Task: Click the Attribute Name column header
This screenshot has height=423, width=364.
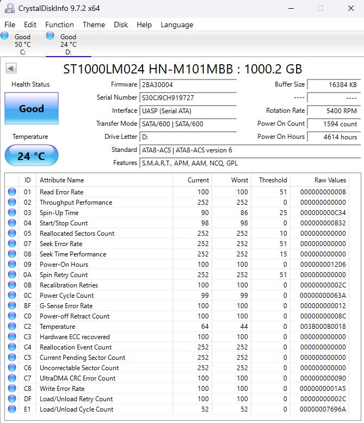Action: pyautogui.click(x=104, y=180)
